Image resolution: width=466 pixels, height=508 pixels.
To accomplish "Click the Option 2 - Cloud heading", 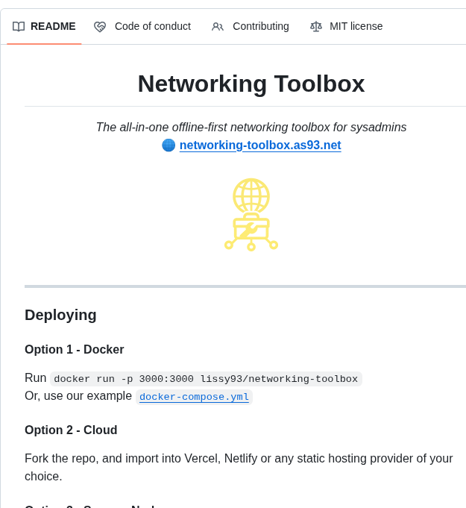I will tap(71, 430).
